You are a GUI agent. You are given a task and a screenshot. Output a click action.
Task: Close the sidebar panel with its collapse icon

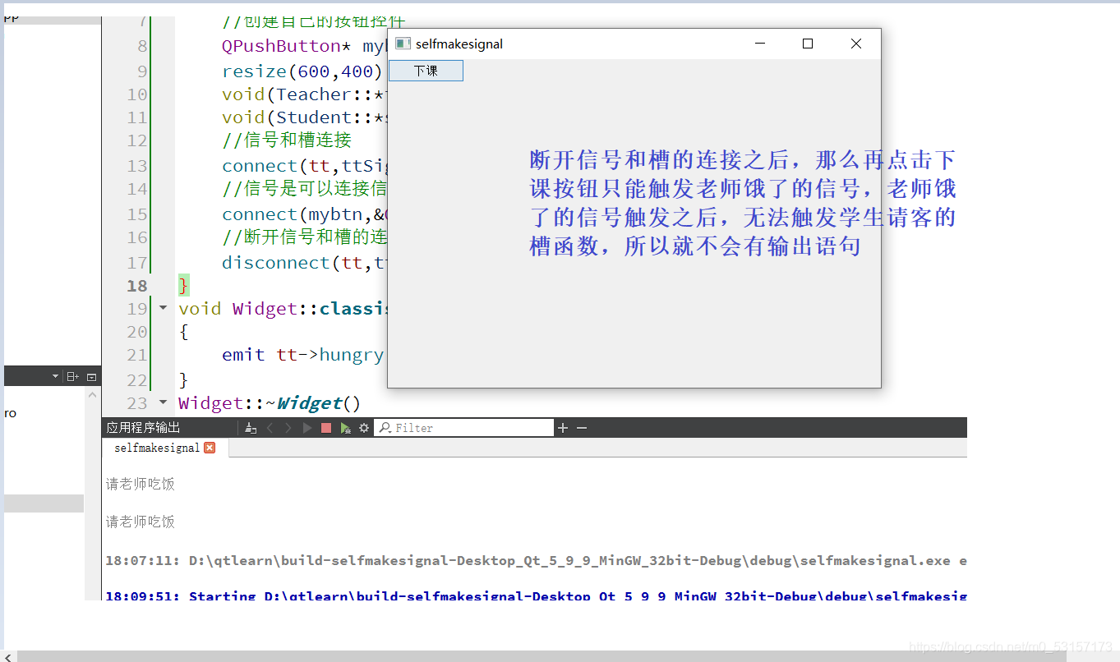(x=91, y=376)
